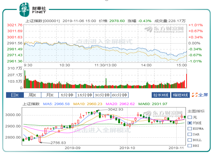Open the 30分钟 chart tab
Image resolution: width=214 pixels, height=154 pixels.
pyautogui.click(x=102, y=95)
